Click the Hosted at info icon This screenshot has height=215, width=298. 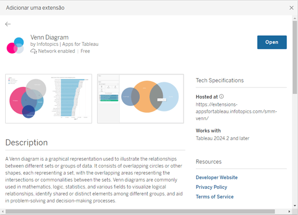pos(221,96)
